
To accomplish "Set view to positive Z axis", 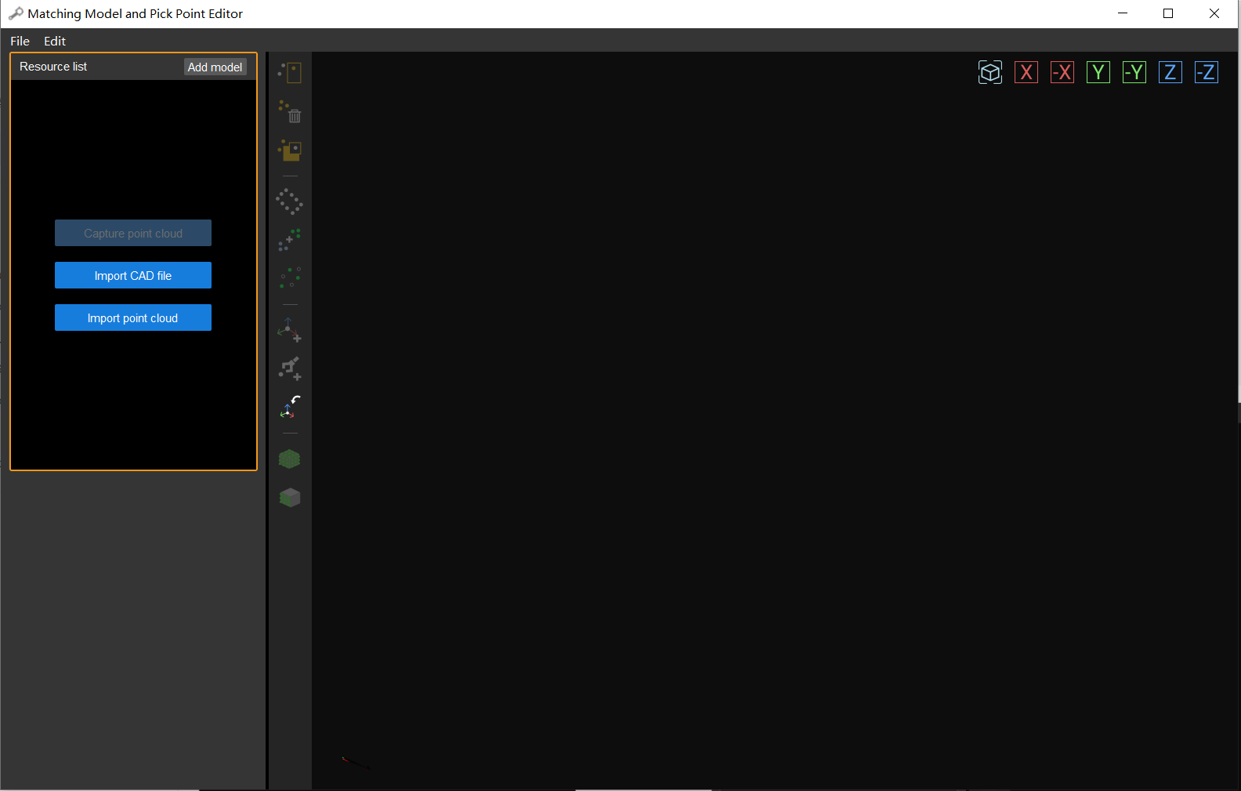I will 1170,72.
